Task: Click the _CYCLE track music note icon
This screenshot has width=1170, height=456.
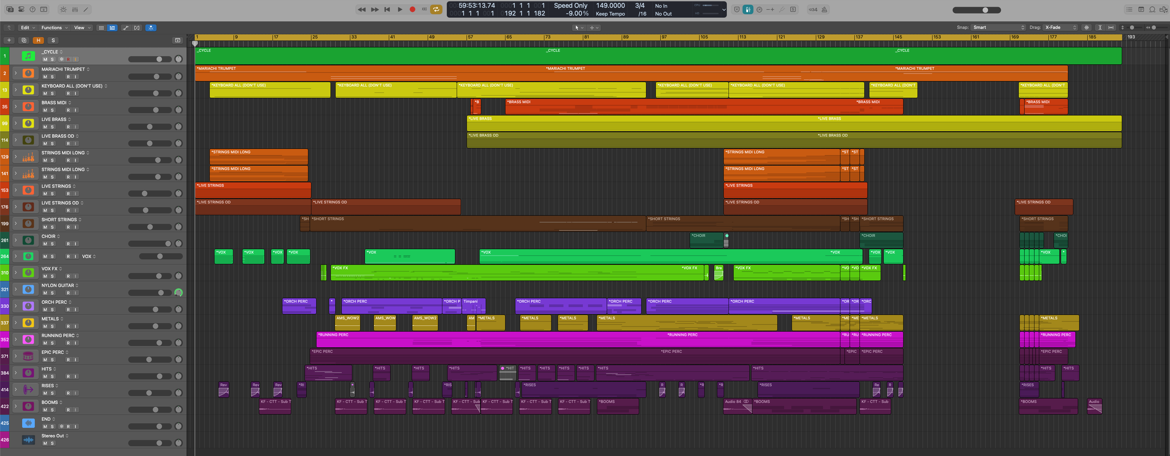Action: (x=28, y=56)
